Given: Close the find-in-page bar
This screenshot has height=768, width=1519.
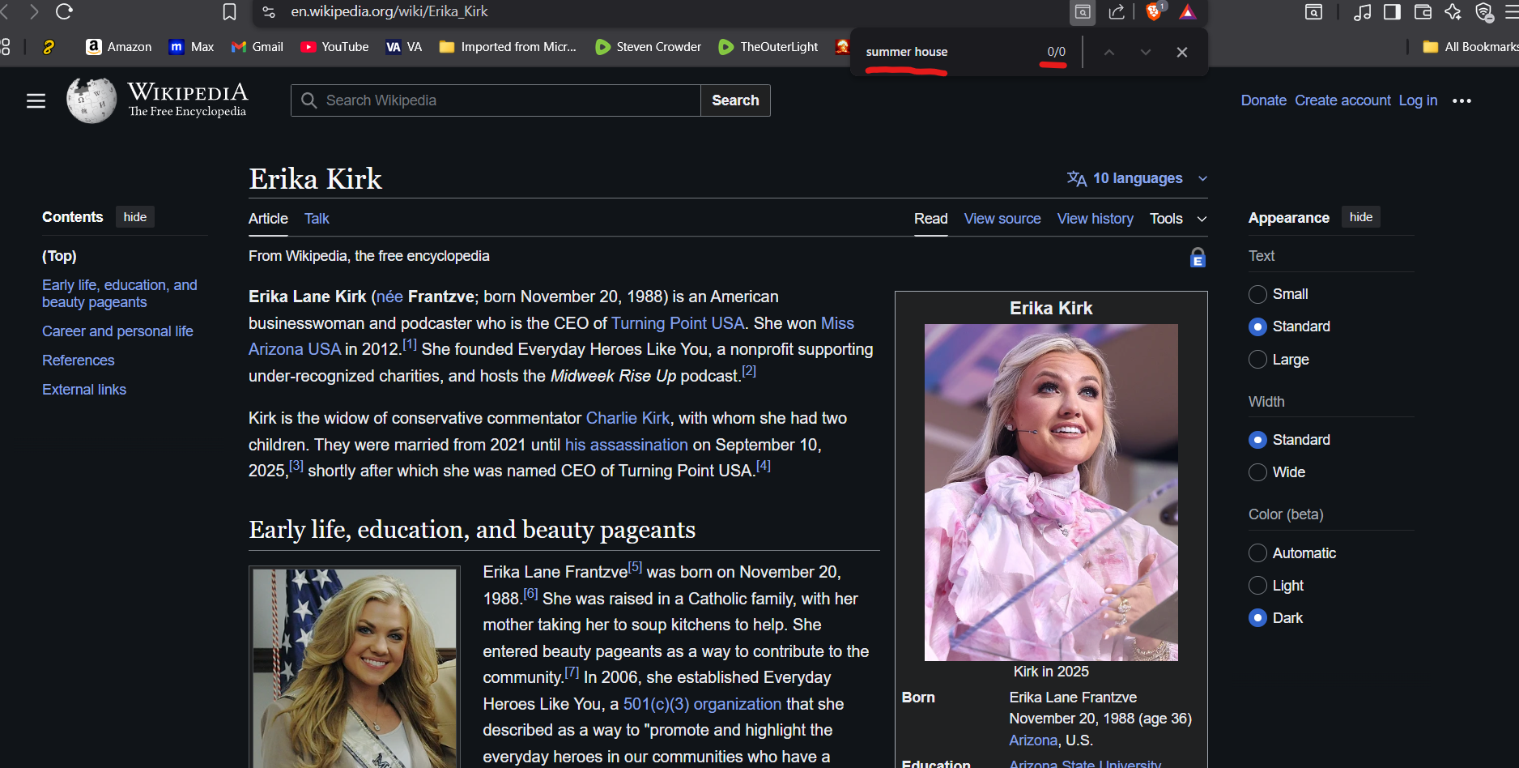Looking at the screenshot, I should (1182, 52).
